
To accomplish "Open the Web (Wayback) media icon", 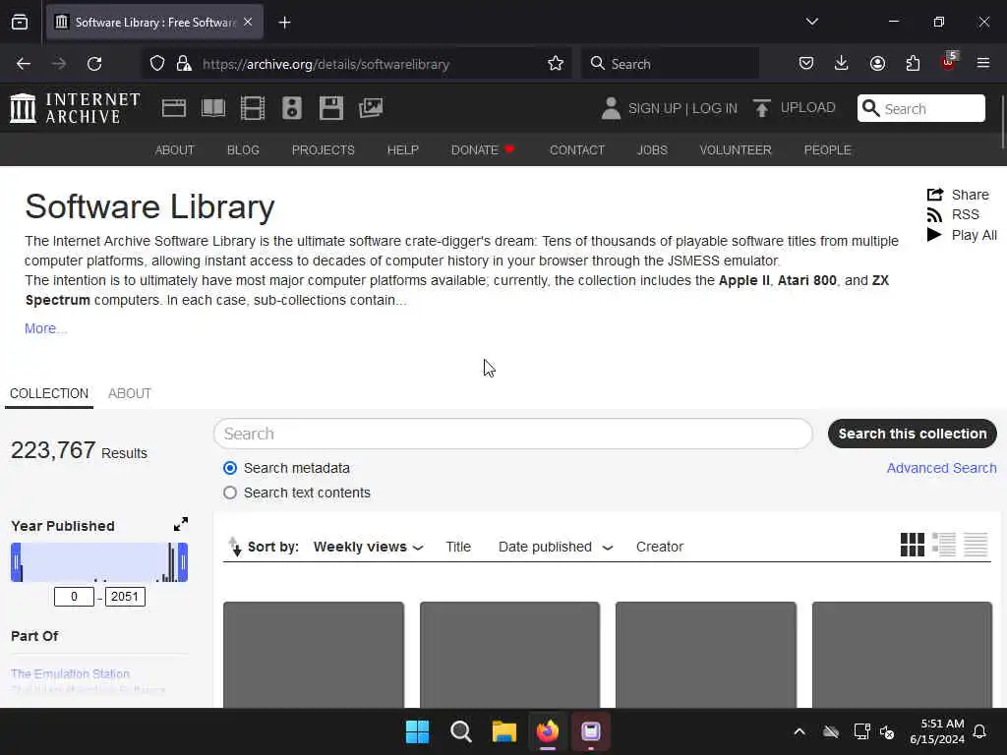I will point(174,108).
